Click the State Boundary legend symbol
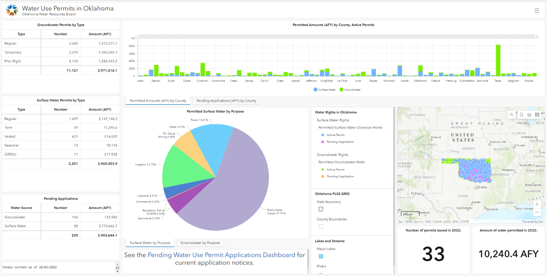 [321, 209]
